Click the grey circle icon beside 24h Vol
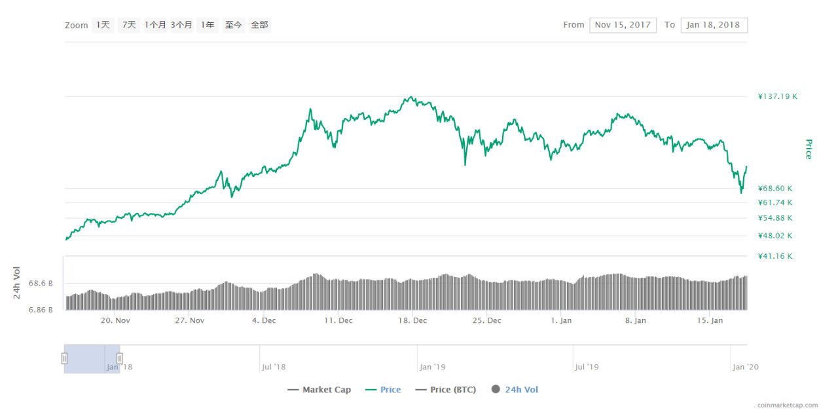This screenshot has height=410, width=838. click(x=496, y=389)
